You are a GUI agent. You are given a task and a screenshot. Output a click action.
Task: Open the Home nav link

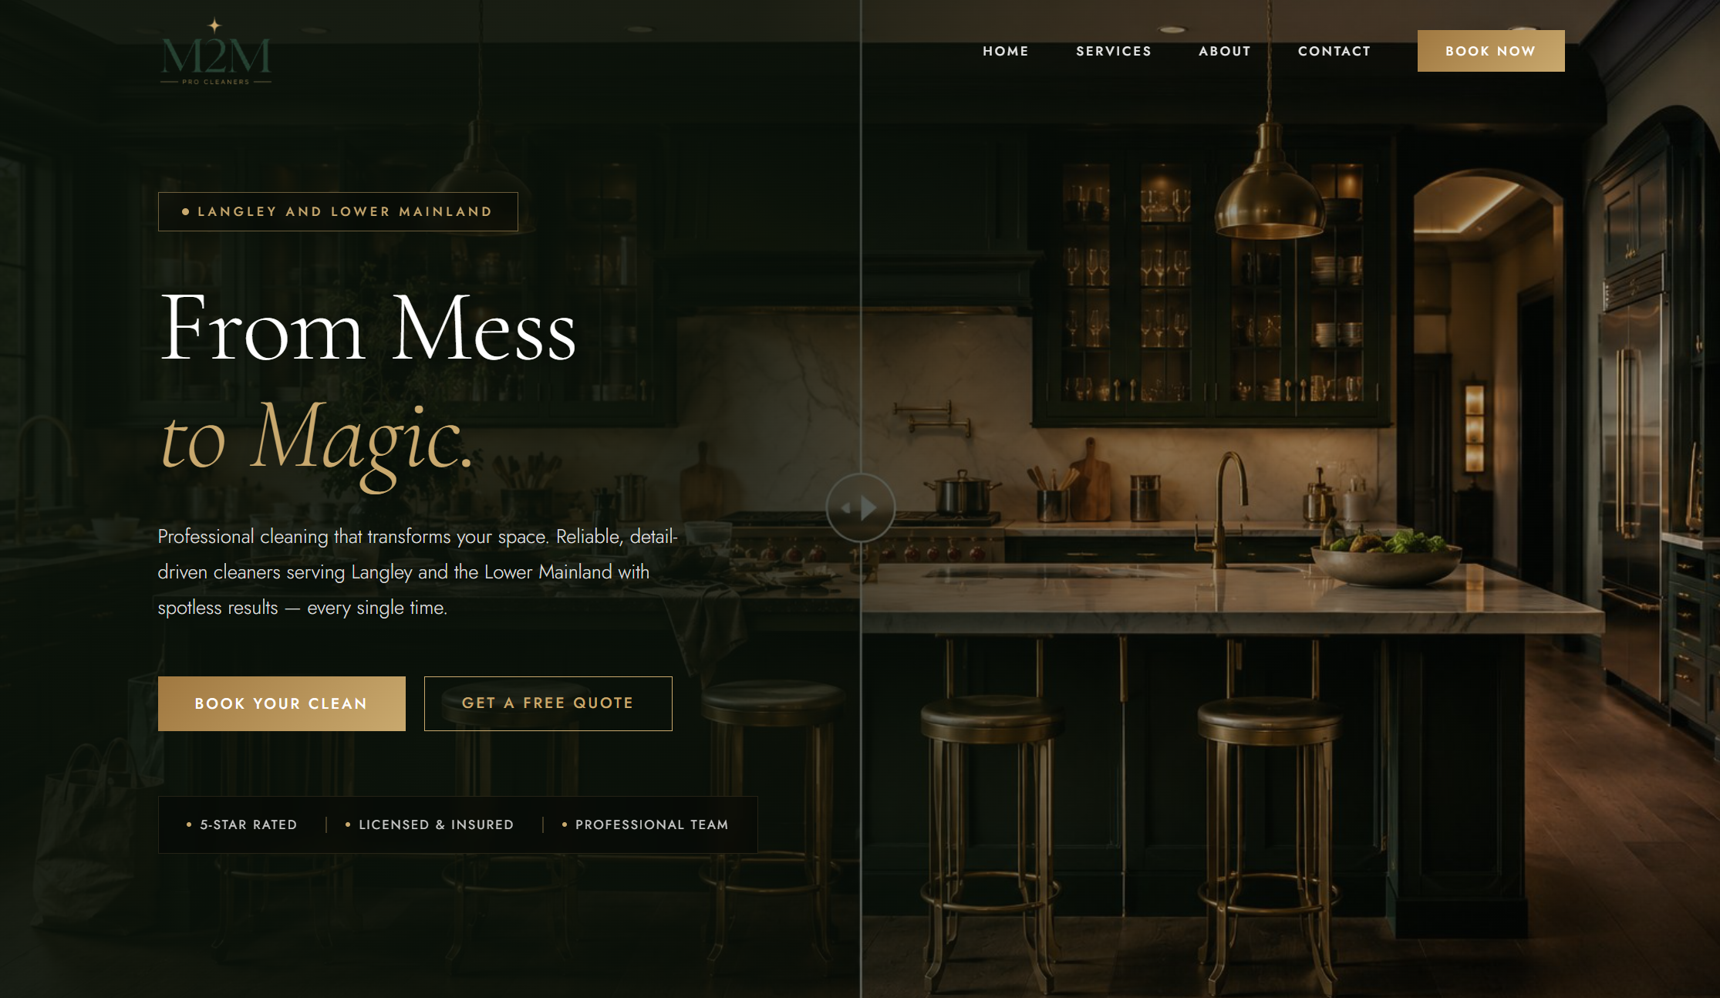[x=1005, y=51]
